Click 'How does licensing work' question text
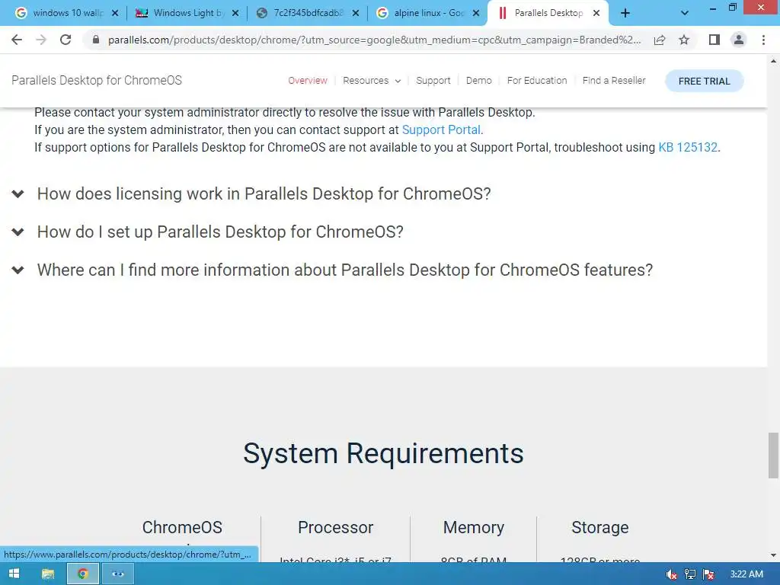The width and height of the screenshot is (780, 585). 264,193
